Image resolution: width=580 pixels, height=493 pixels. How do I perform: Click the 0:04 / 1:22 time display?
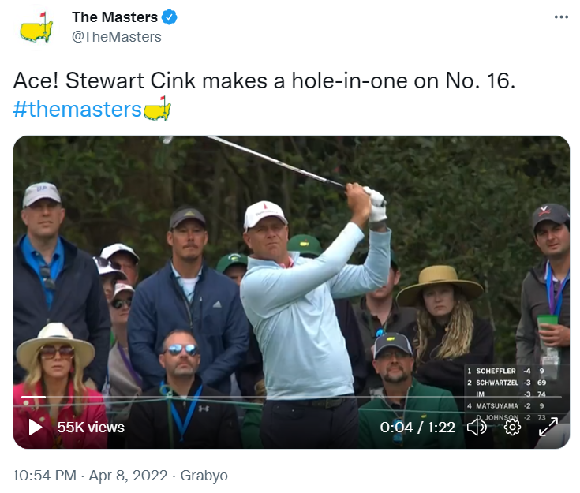pyautogui.click(x=417, y=427)
